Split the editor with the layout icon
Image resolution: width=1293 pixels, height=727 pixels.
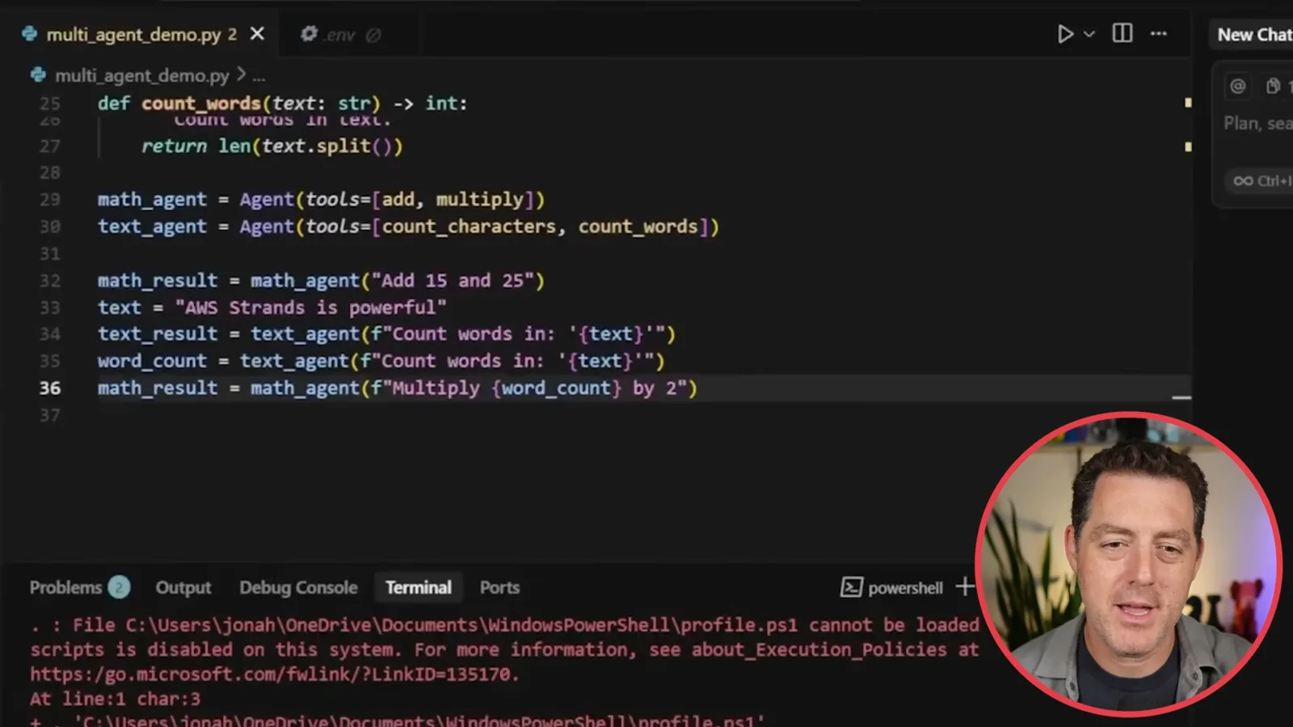click(1122, 33)
